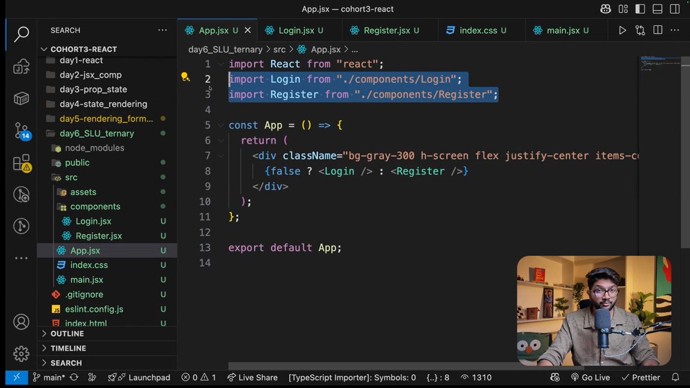Open notifications bell icon
This screenshot has width=690, height=388.
tap(674, 378)
